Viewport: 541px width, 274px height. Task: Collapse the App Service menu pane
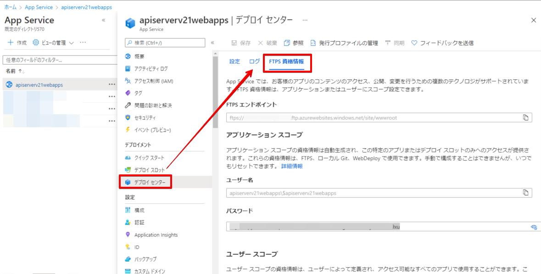coord(103,20)
